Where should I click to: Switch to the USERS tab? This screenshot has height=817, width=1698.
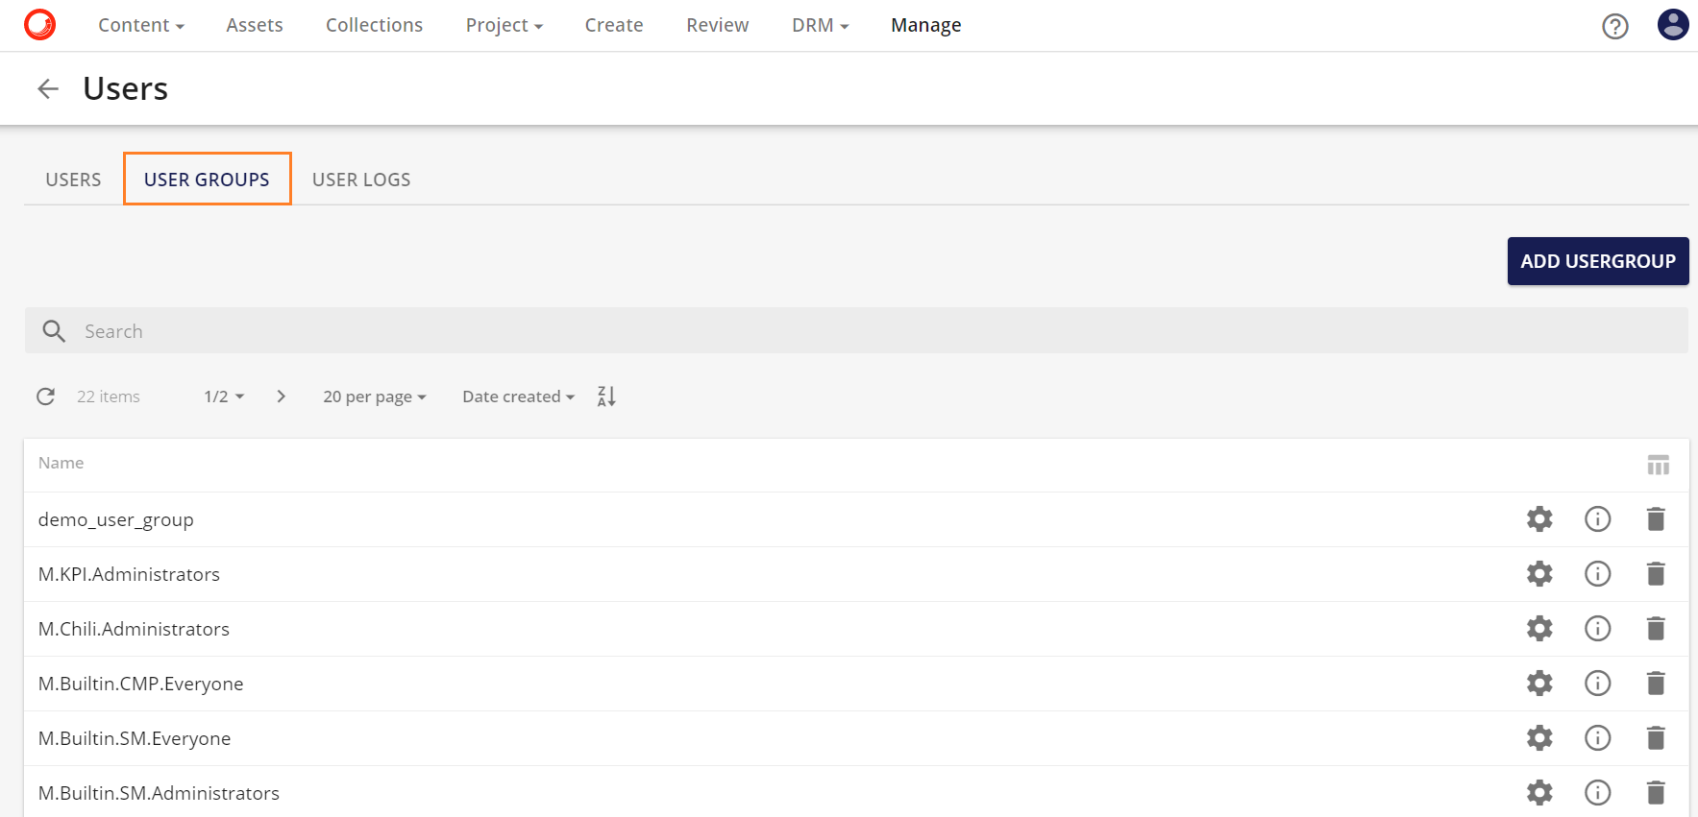[x=73, y=180]
